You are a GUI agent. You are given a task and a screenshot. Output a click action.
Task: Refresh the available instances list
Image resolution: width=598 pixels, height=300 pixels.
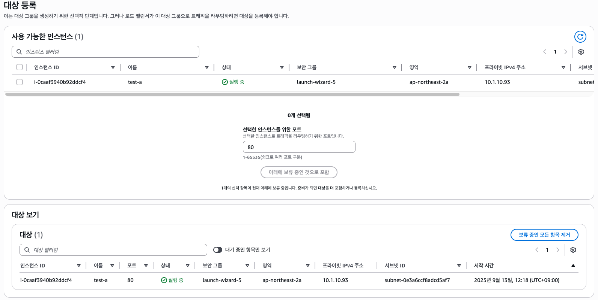[580, 37]
